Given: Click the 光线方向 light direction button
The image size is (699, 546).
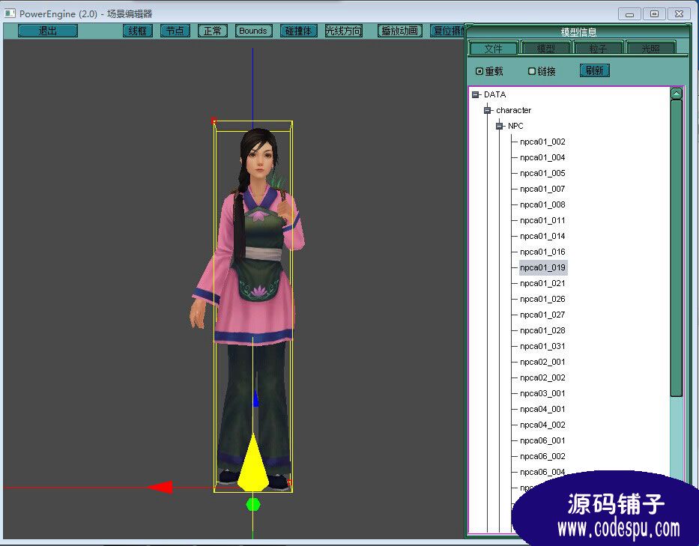Looking at the screenshot, I should 343,31.
